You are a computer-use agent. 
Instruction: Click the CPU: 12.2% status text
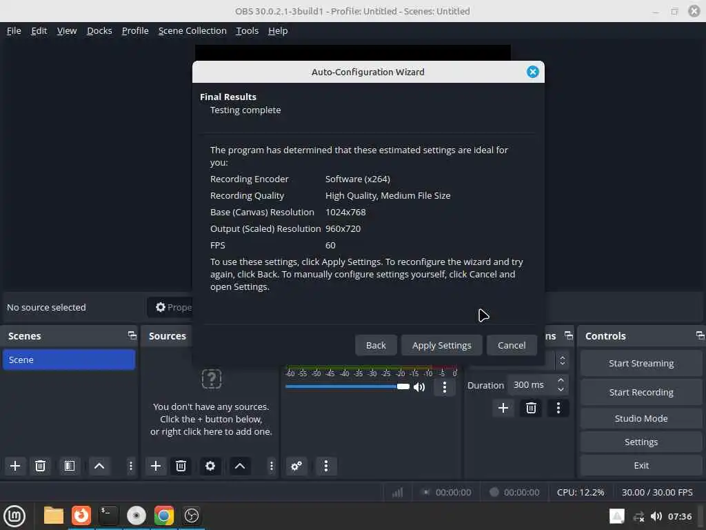[581, 492]
